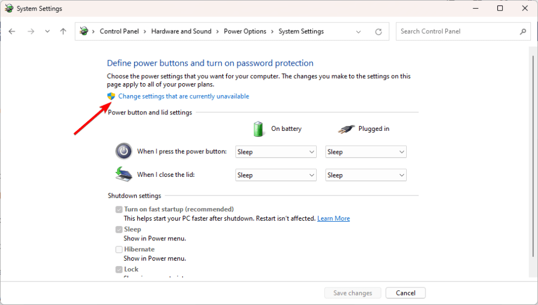Click the vertical scrollbar thumb
538x305 pixels.
(x=533, y=156)
